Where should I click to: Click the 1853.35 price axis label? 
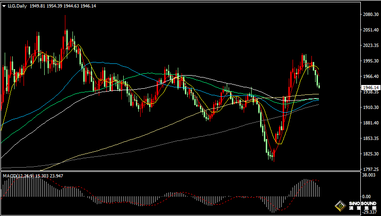pyautogui.click(x=371, y=139)
